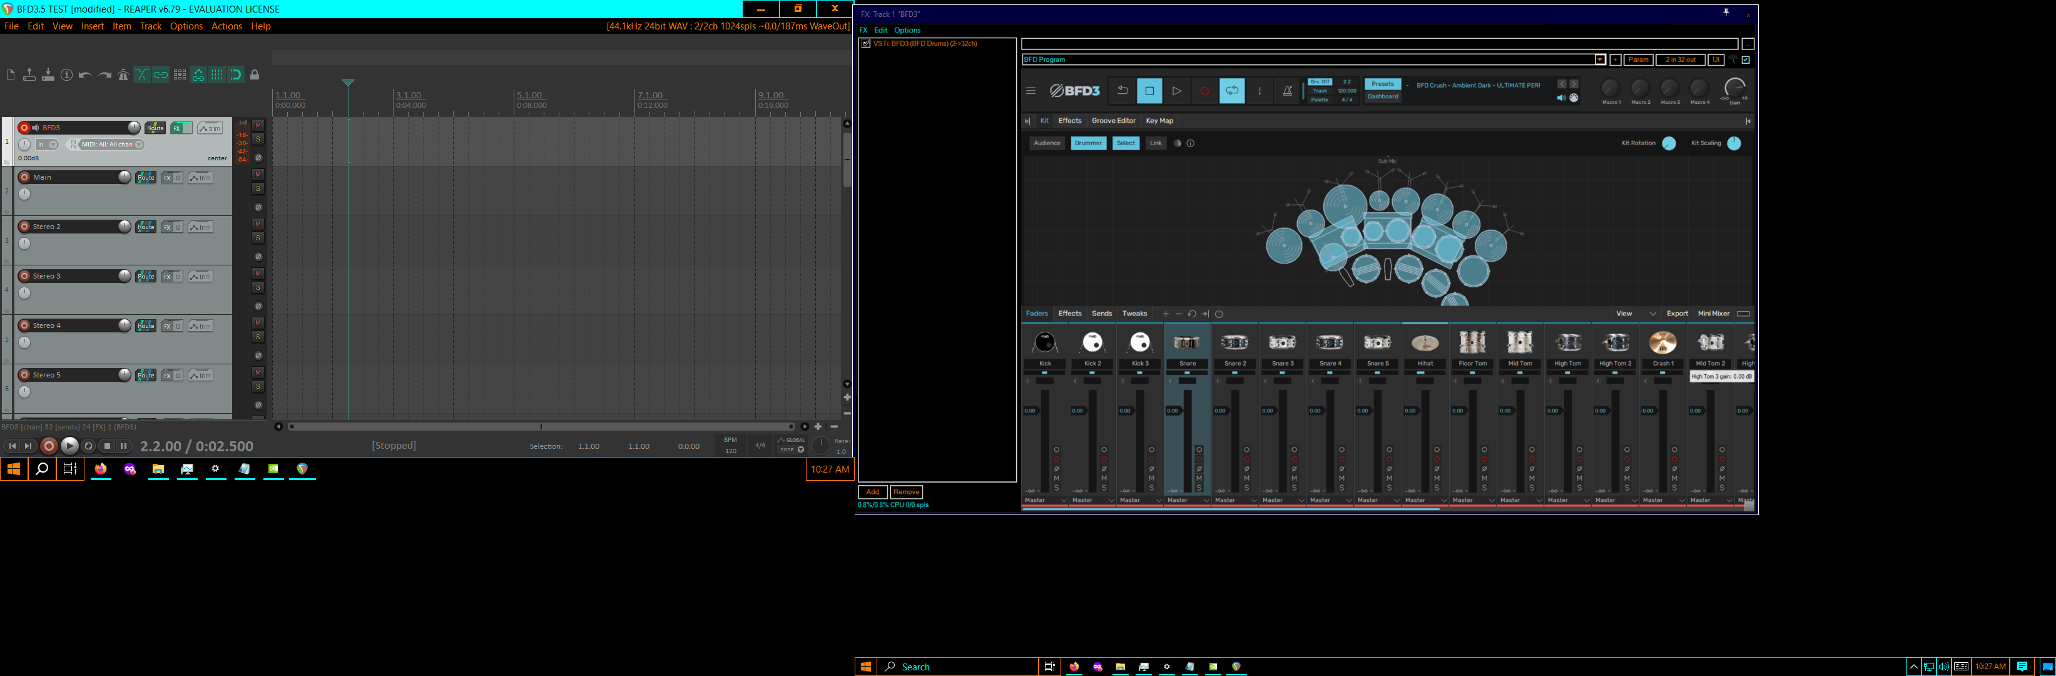Click the BFD3 audio speaker icon

tap(1560, 98)
